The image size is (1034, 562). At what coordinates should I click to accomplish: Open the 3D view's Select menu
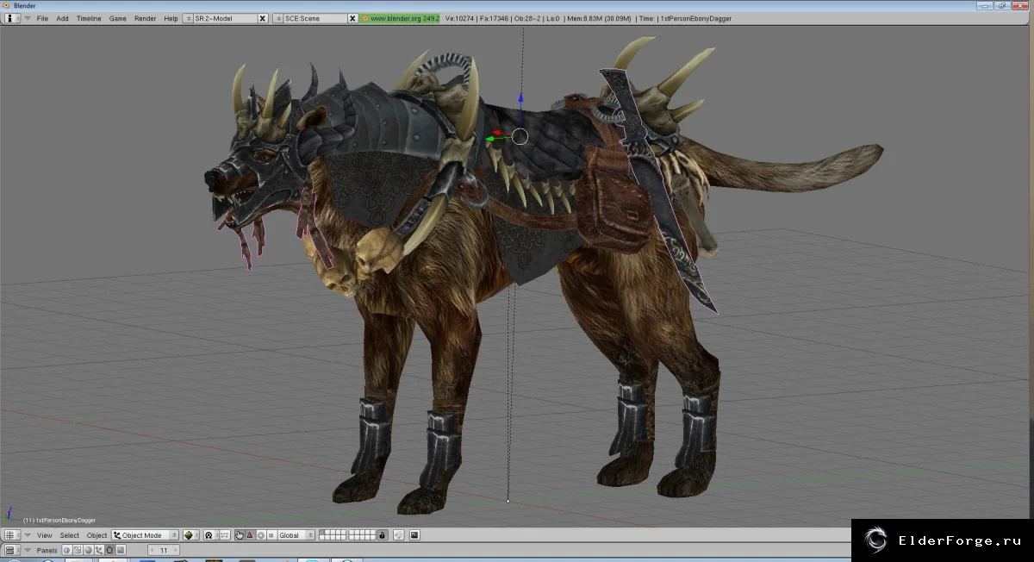[x=69, y=535]
